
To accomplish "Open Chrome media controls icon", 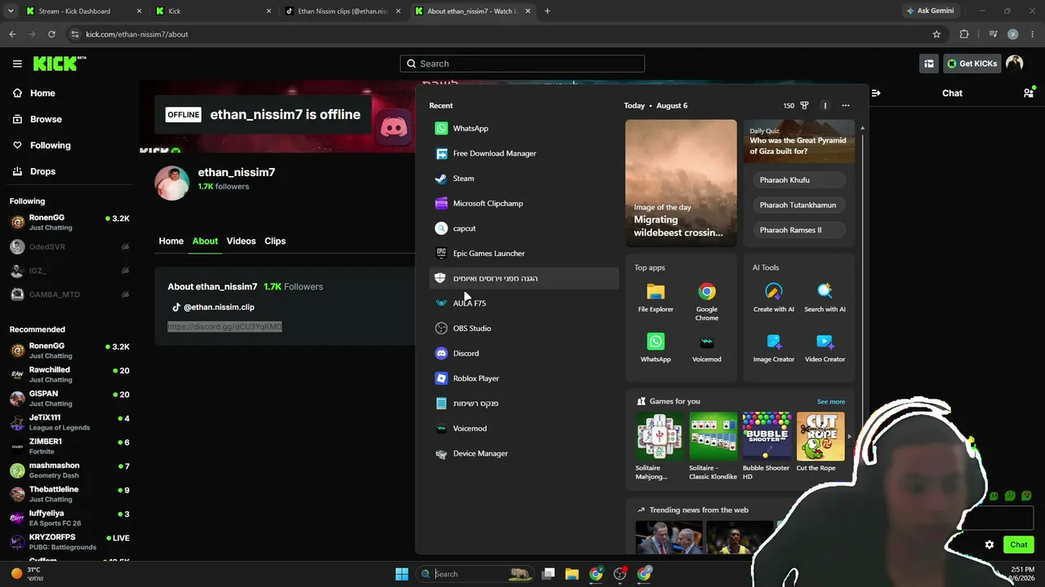I will 993,34.
